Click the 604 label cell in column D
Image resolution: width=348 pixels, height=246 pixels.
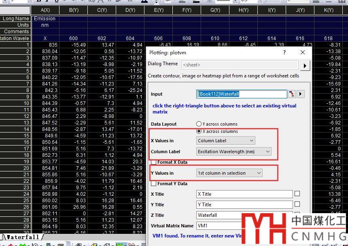130,39
